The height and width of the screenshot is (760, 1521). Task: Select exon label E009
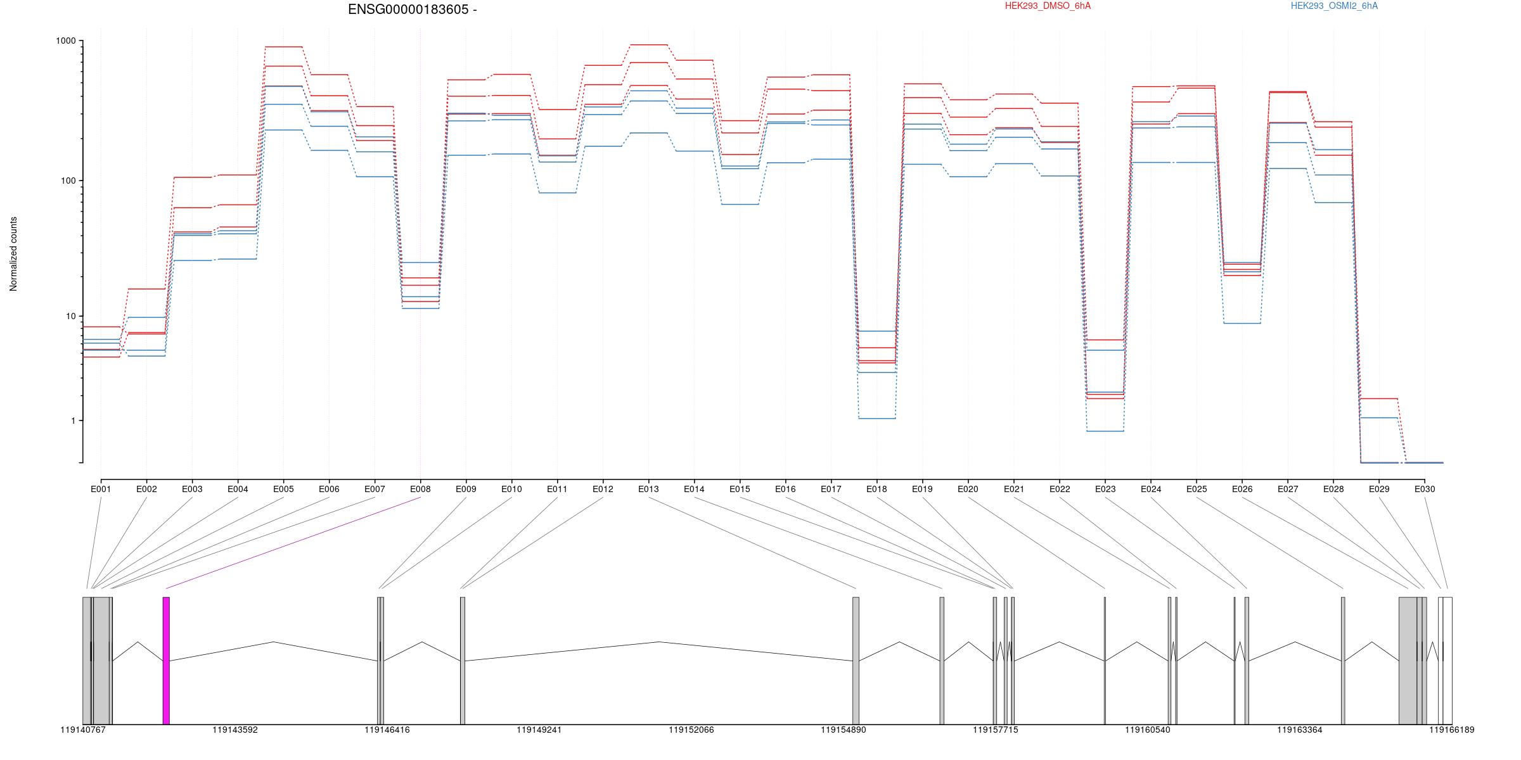tap(466, 489)
